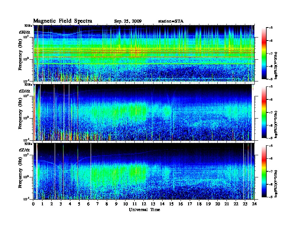Click hour tick label "15" on time axis
The image size is (303, 234).
pyautogui.click(x=171, y=204)
